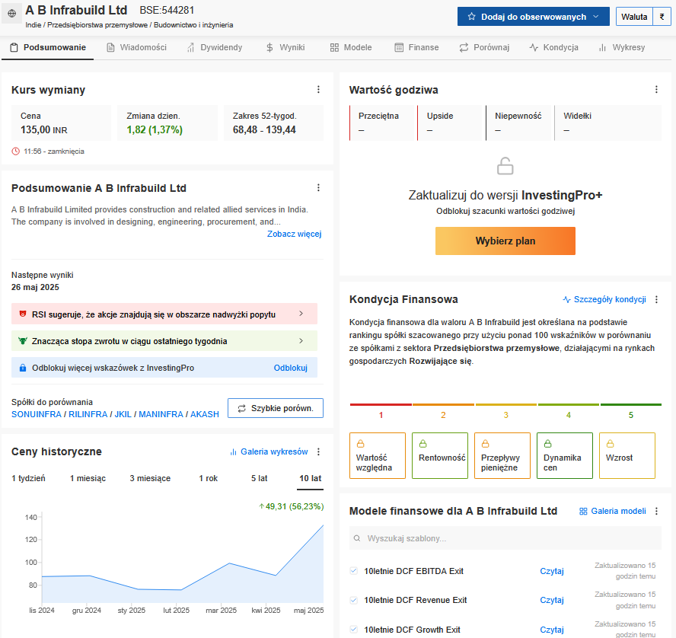
Task: Click the Wartość względna locked card
Action: point(378,455)
